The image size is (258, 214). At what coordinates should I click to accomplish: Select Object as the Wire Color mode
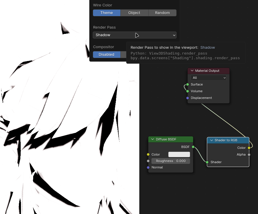pyautogui.click(x=134, y=13)
